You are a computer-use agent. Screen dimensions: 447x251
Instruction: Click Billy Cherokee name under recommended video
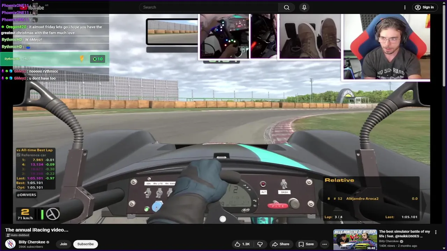[x=389, y=241]
